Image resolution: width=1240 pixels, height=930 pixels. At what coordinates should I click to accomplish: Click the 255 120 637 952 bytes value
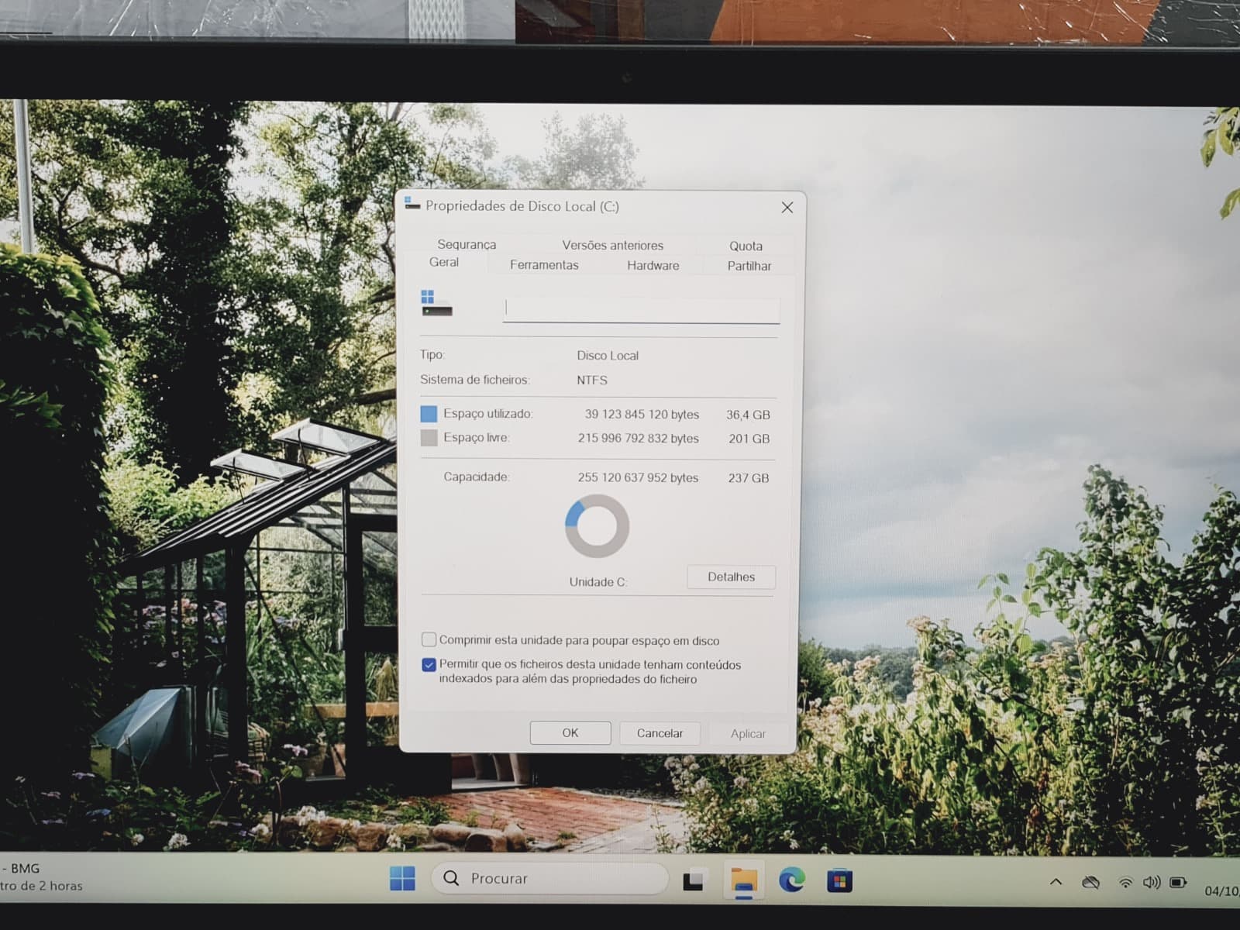click(x=638, y=477)
